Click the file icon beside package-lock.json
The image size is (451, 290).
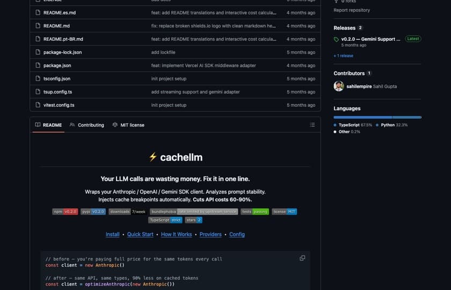tap(38, 52)
